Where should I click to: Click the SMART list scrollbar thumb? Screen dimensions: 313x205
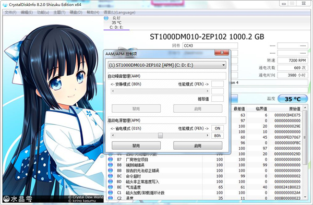(x=305, y=137)
